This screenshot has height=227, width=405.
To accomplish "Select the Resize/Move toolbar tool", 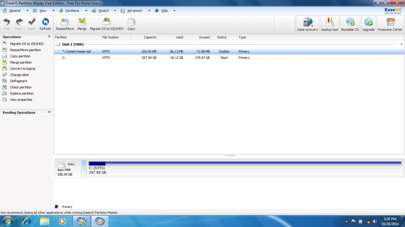I will coord(65,24).
